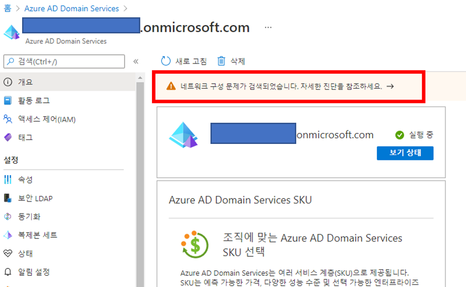Image resolution: width=466 pixels, height=287 pixels.
Task: Go to Azure AD Domain Services breadcrumb
Action: click(71, 8)
